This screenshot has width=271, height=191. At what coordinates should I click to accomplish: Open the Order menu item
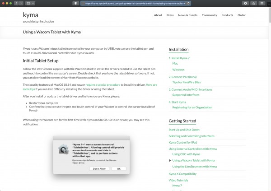point(242,15)
